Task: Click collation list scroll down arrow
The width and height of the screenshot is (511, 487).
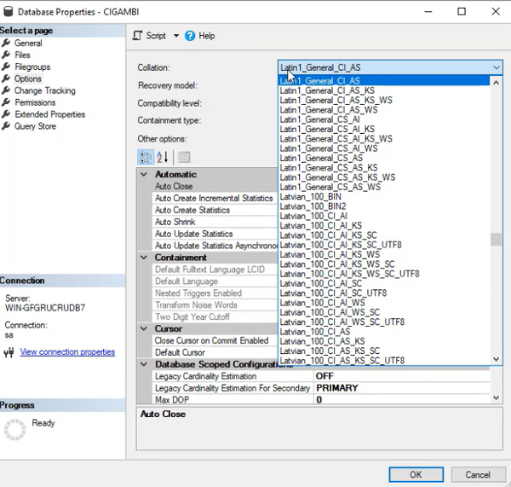Action: click(x=496, y=359)
